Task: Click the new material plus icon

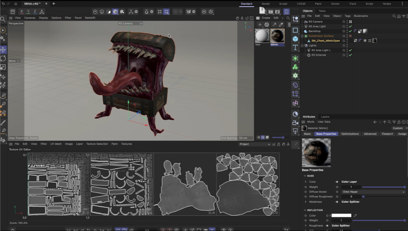Action: coord(260,25)
